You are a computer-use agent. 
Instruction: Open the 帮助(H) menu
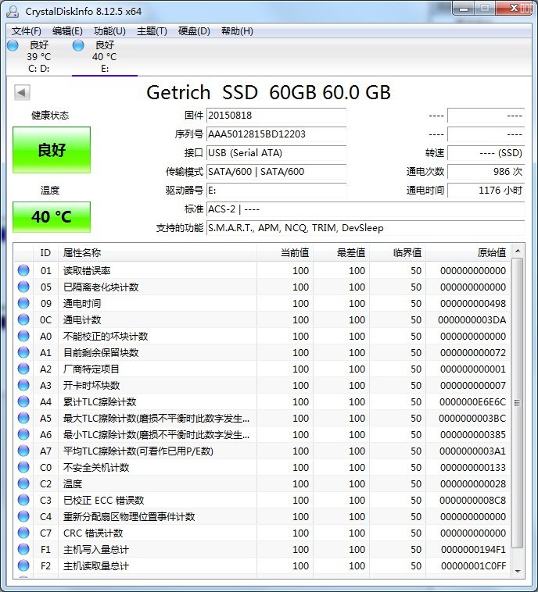tap(237, 31)
